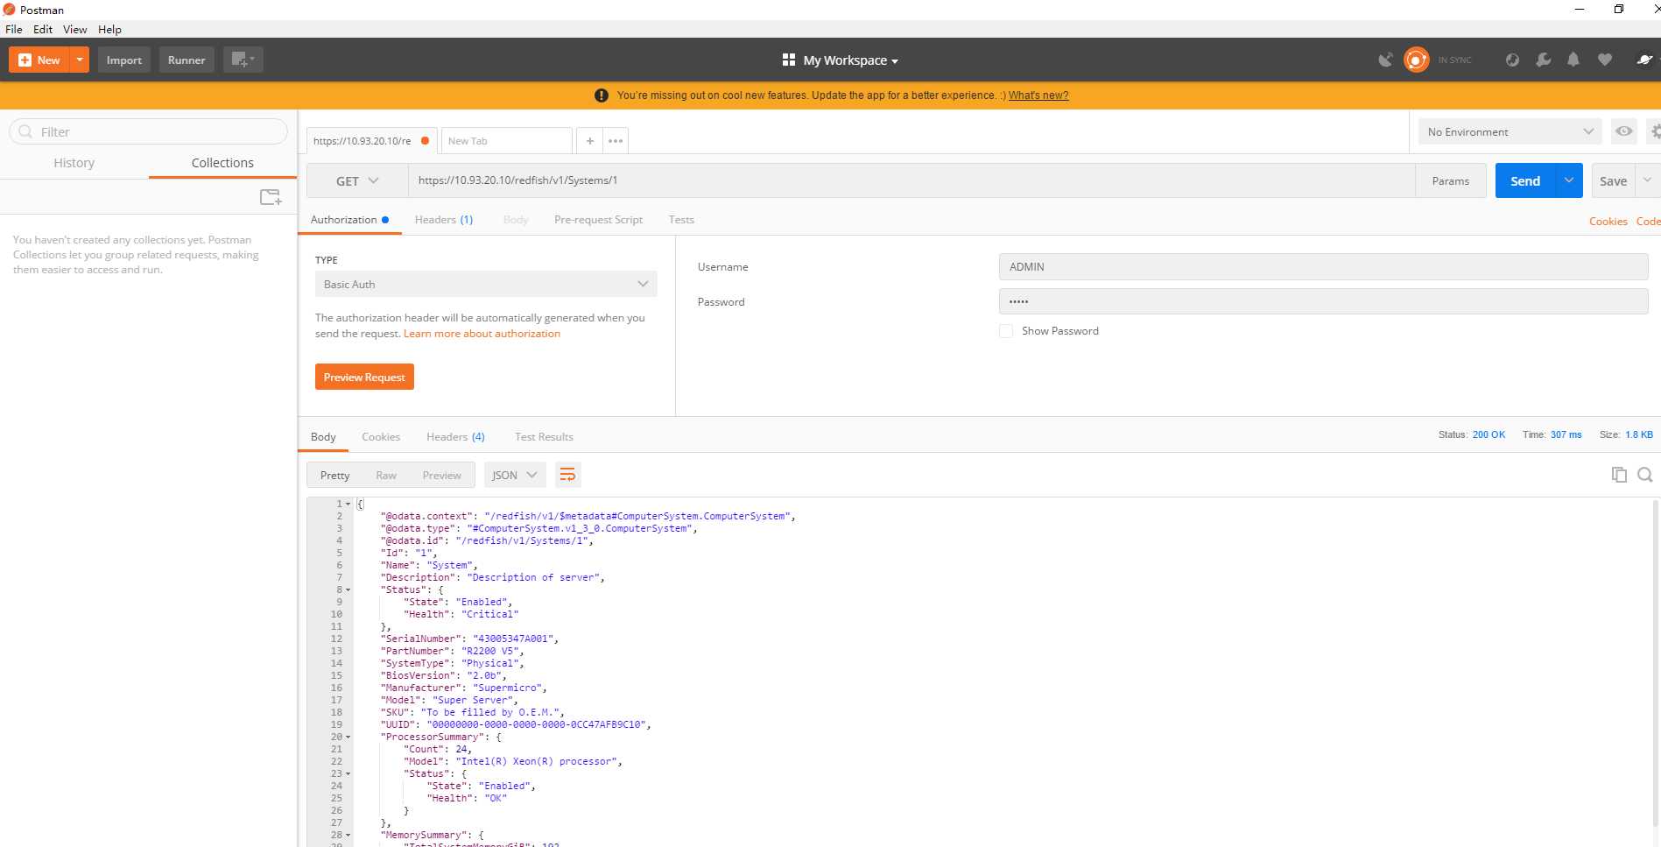The width and height of the screenshot is (1661, 847).
Task: Click warning icon in update banner
Action: point(601,95)
